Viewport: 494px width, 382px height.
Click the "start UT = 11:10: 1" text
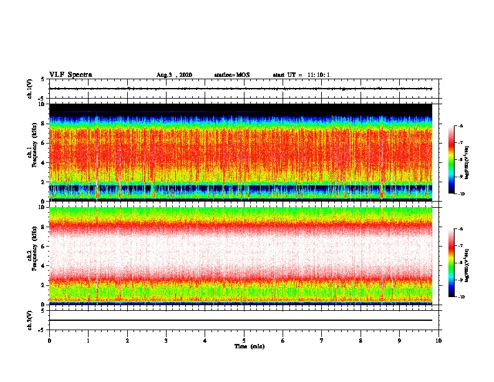(301, 75)
